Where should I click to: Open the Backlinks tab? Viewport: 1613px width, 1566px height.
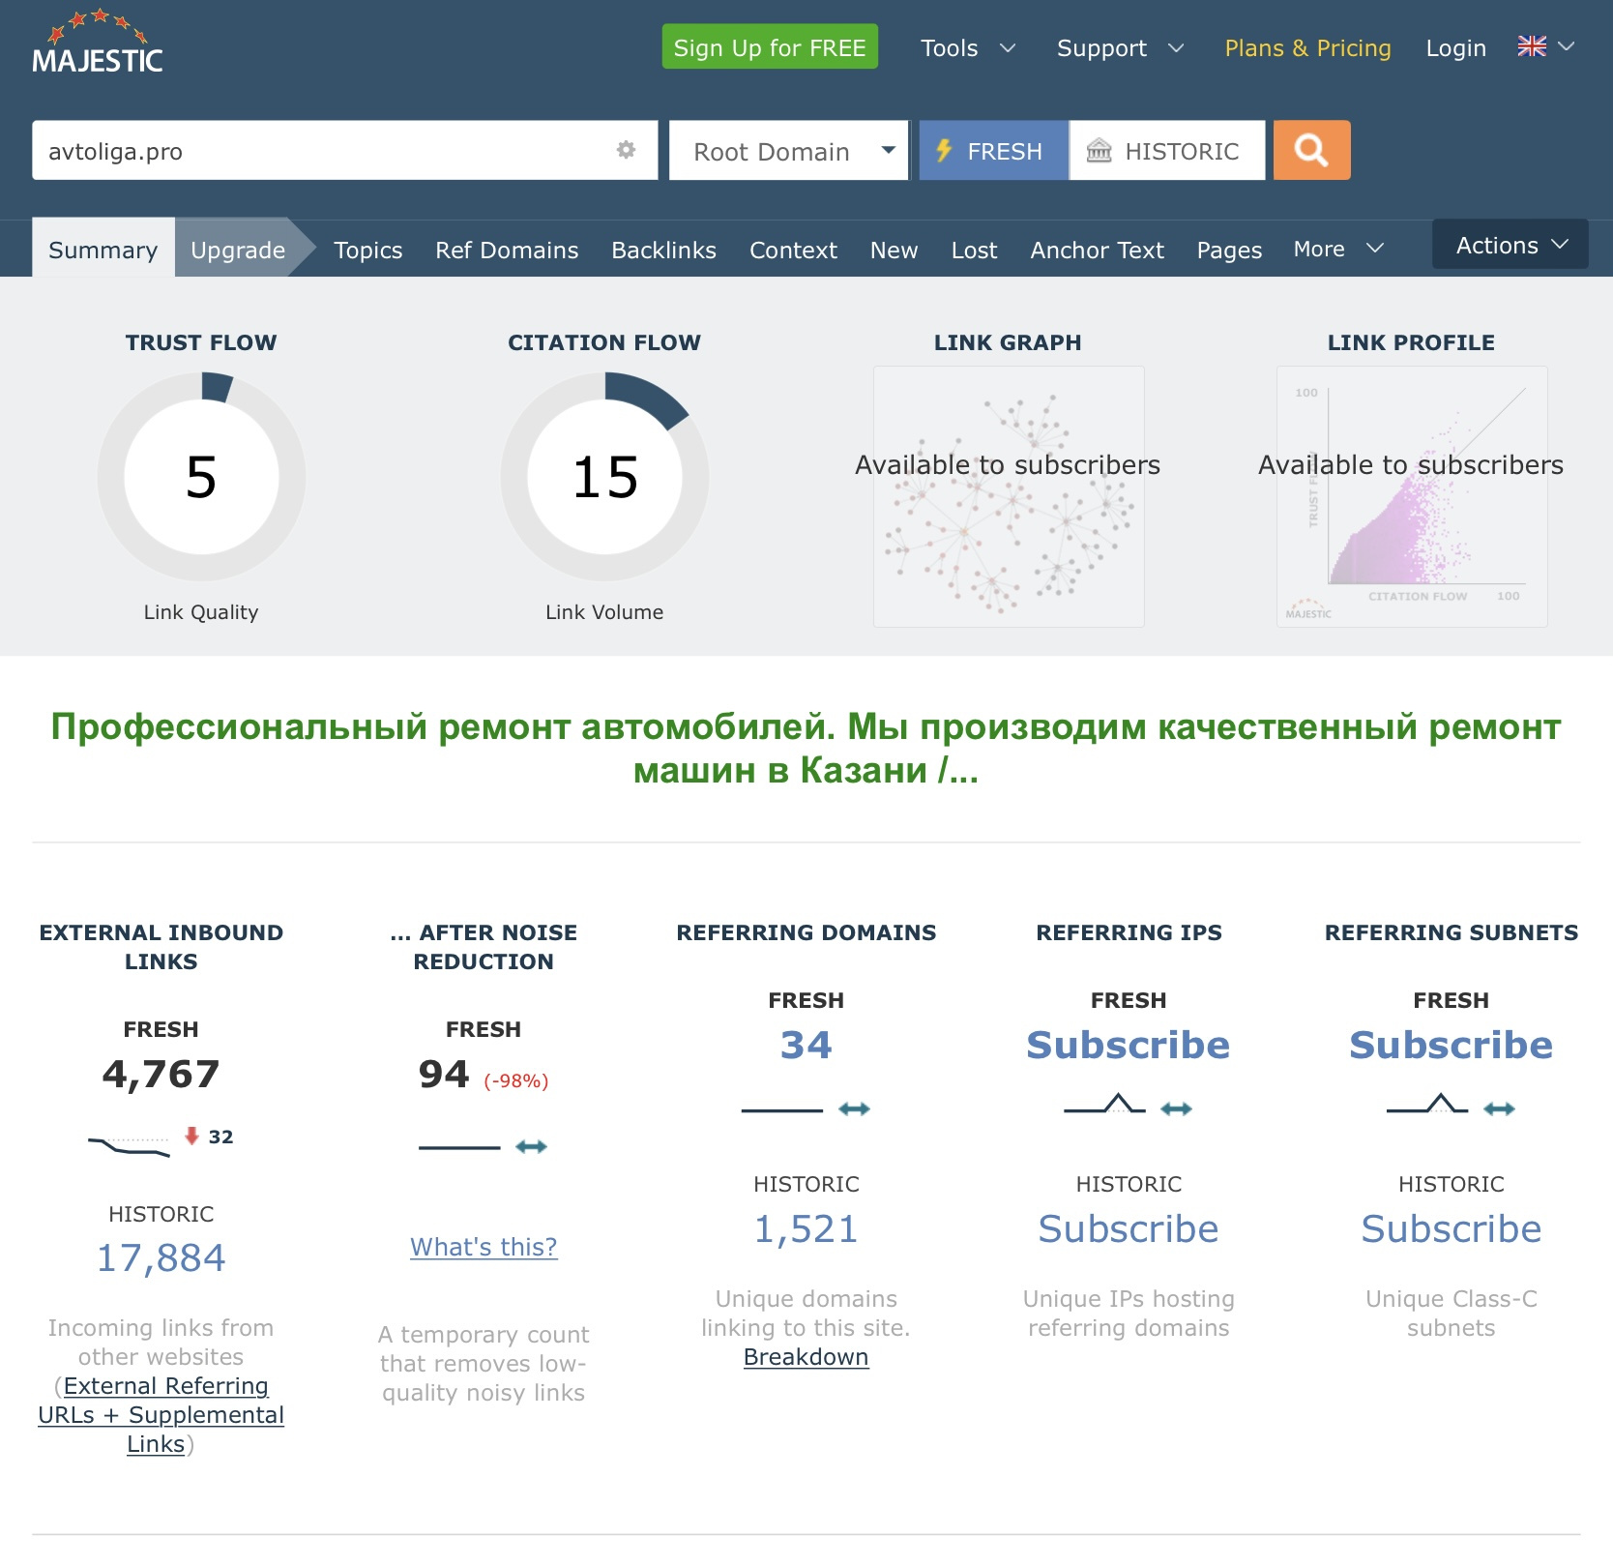(663, 250)
